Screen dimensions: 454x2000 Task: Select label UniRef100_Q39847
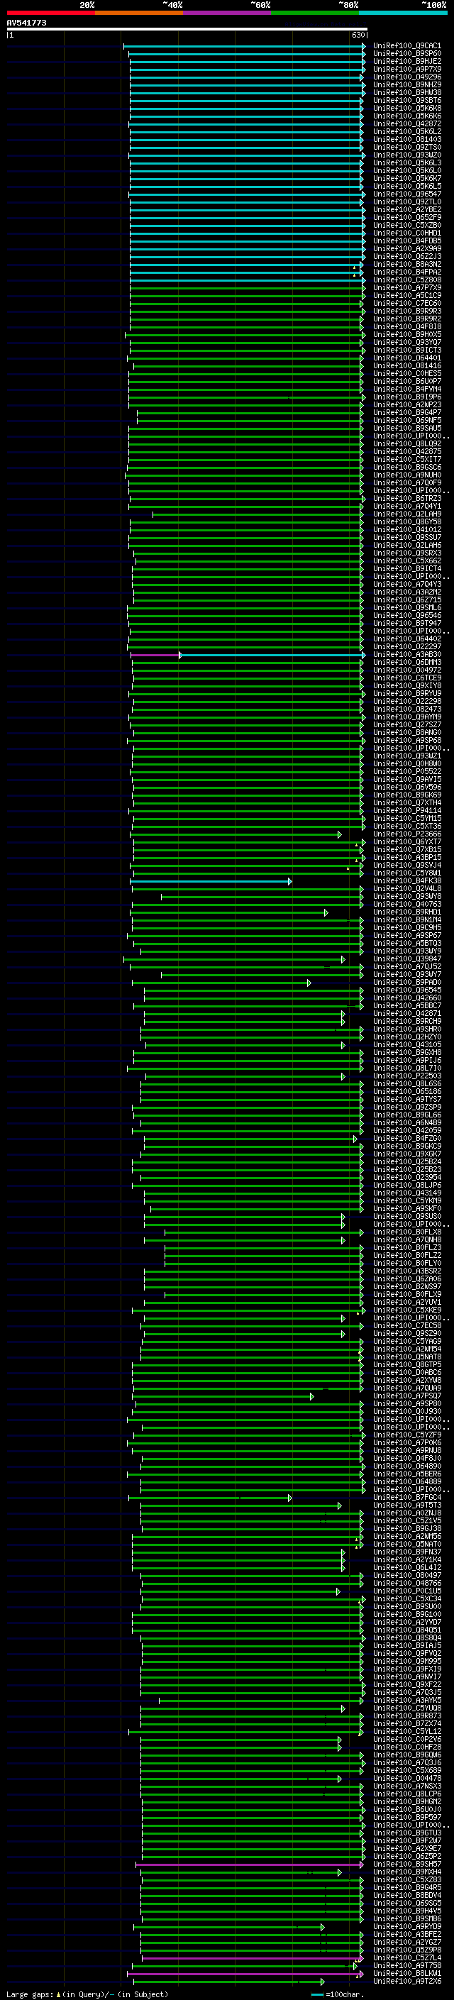[406, 959]
